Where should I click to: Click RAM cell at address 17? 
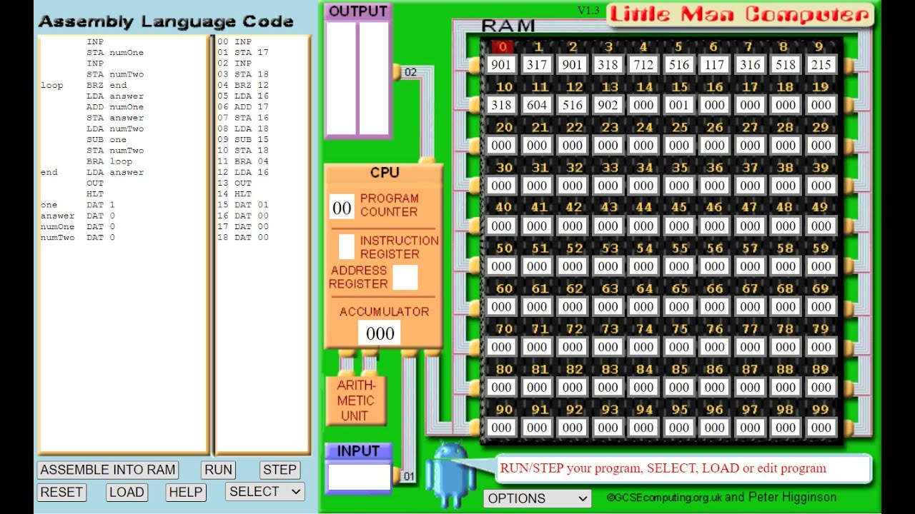[750, 105]
